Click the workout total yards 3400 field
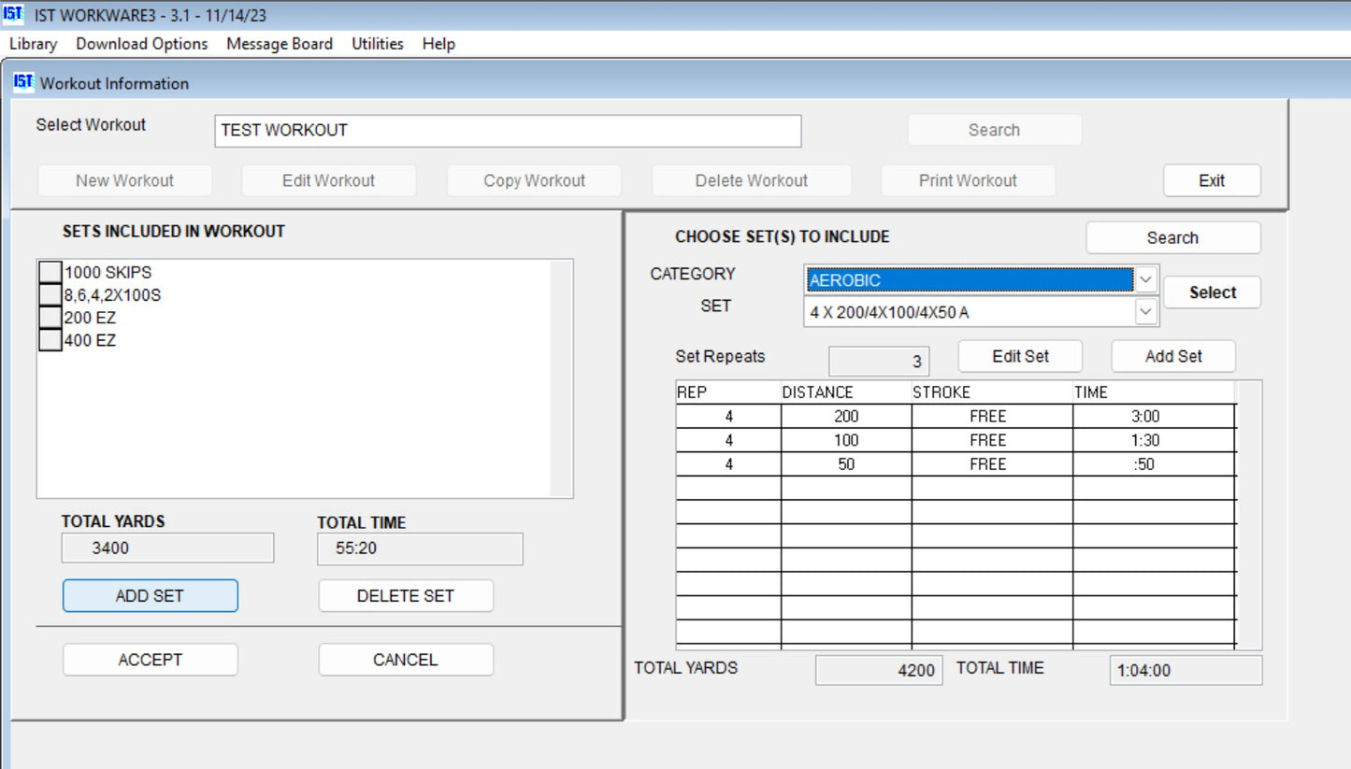The width and height of the screenshot is (1351, 769). [x=167, y=548]
